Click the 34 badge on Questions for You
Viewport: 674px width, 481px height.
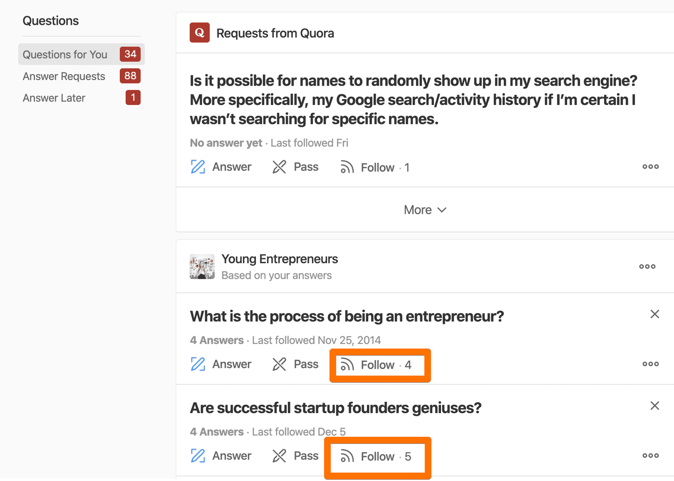tap(130, 54)
